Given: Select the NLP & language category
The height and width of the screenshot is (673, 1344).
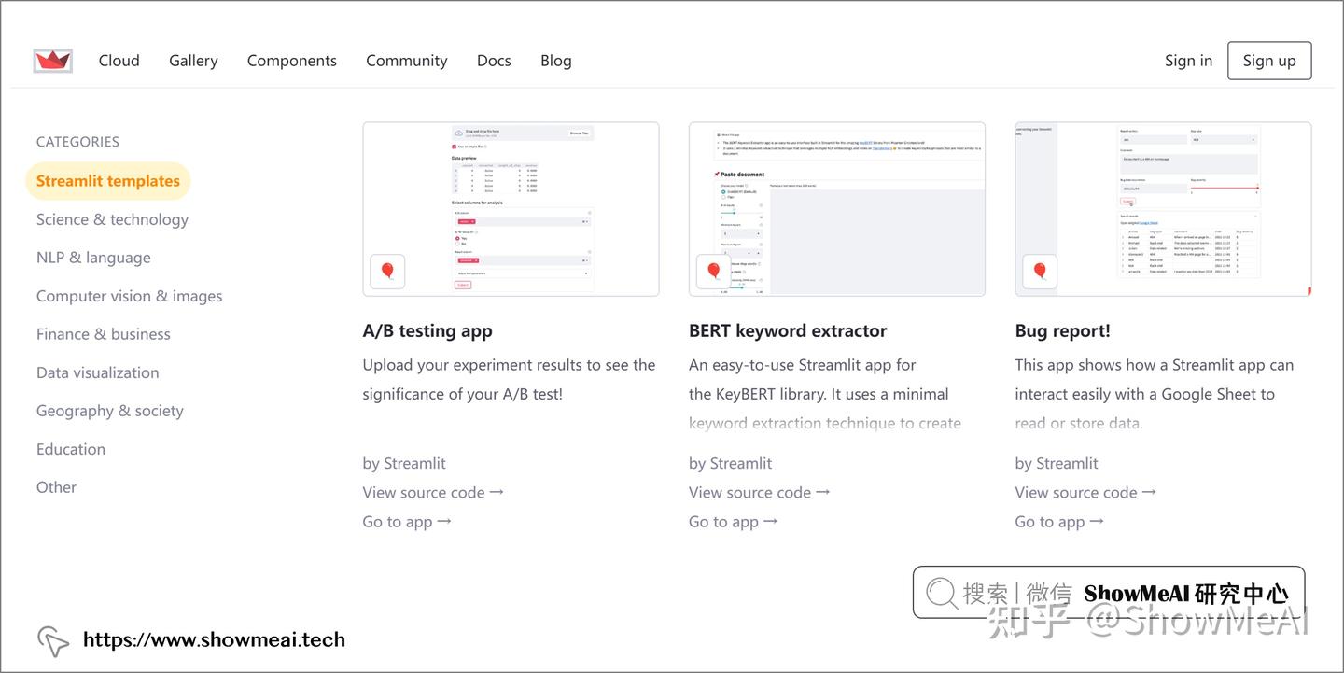Looking at the screenshot, I should (93, 258).
